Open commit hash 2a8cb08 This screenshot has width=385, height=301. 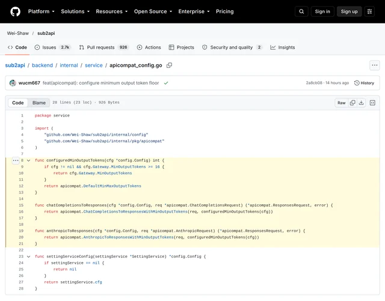pyautogui.click(x=314, y=83)
